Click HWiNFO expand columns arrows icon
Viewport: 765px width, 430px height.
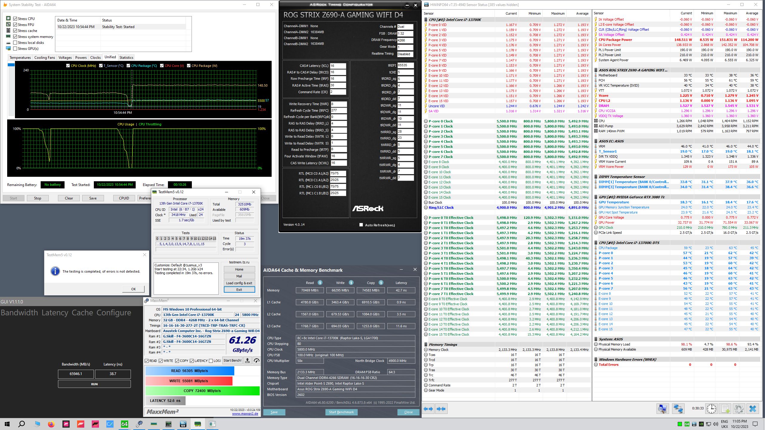(x=429, y=409)
